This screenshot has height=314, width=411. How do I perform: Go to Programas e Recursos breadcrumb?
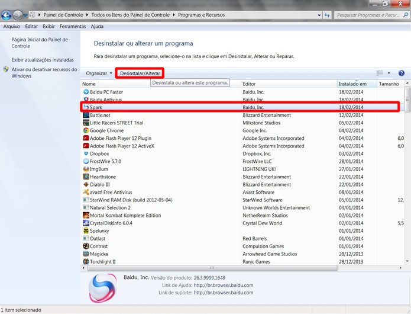click(201, 15)
